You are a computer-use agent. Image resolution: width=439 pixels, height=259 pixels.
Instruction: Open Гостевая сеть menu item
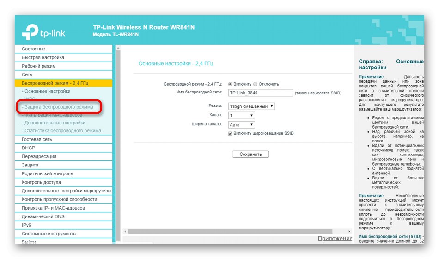coord(64,139)
